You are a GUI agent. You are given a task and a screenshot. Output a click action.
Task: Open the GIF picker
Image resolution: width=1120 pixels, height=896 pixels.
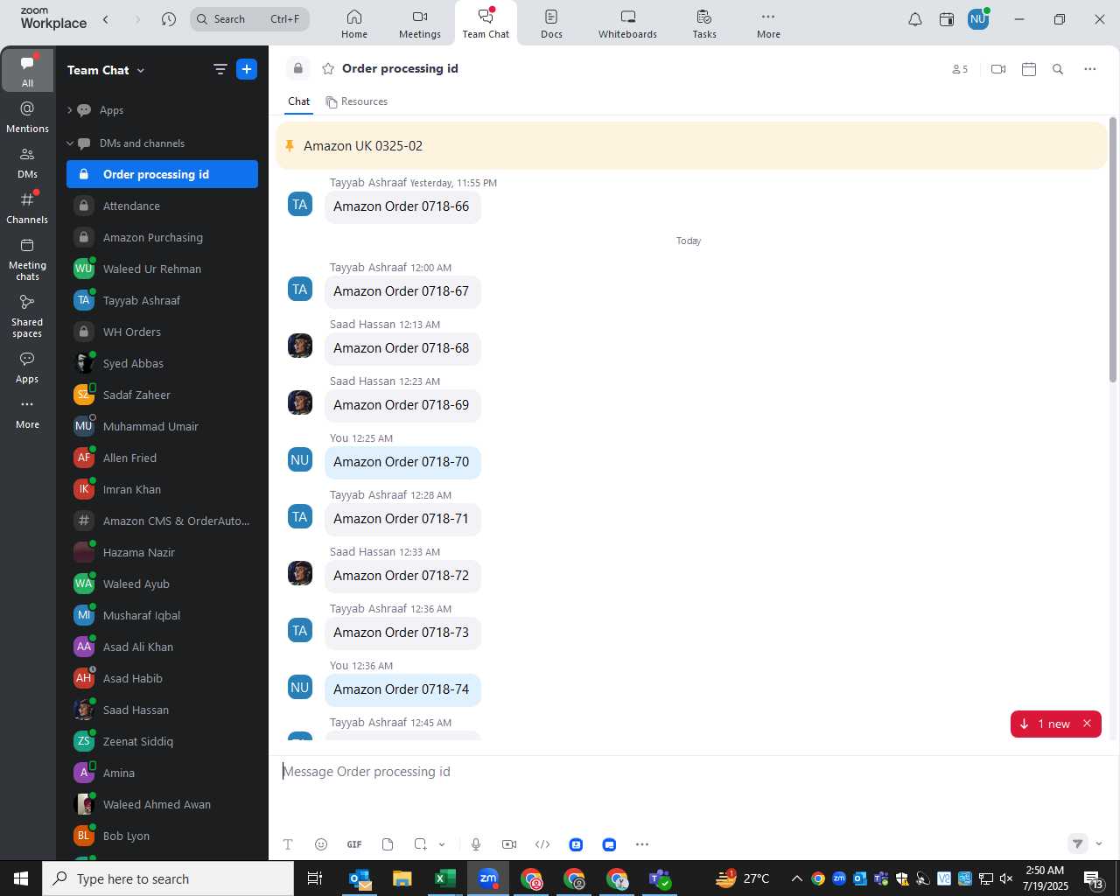click(354, 844)
